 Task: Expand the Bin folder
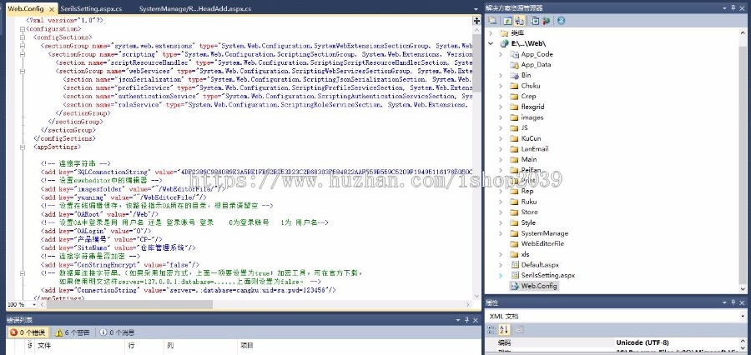[501, 75]
